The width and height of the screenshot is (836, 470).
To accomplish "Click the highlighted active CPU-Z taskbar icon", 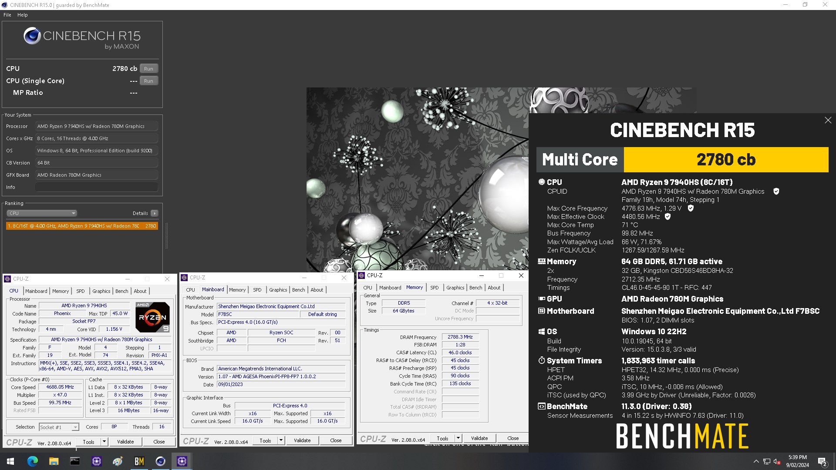I will (182, 461).
